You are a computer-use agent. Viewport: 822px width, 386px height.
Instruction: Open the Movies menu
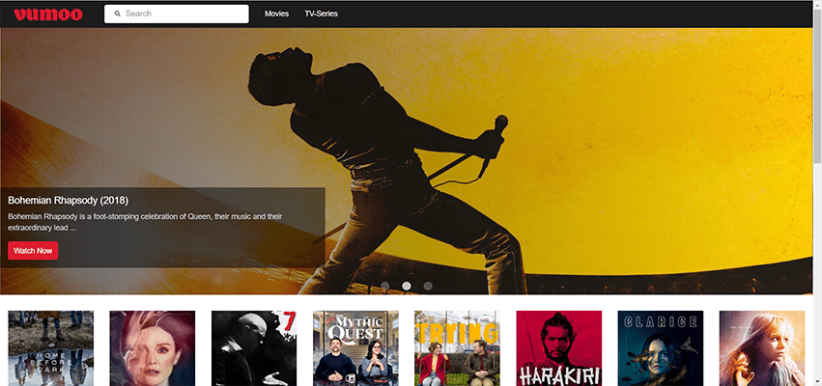(276, 14)
